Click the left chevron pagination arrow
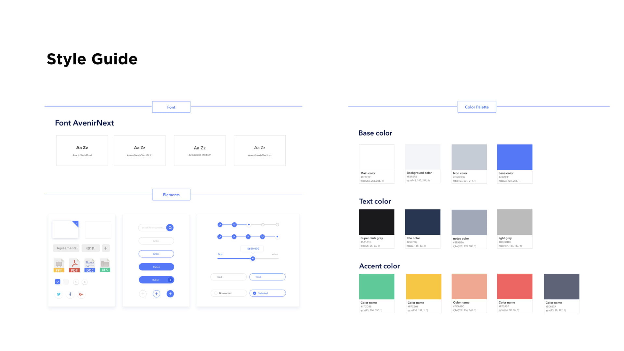The height and width of the screenshot is (351, 624). click(76, 282)
